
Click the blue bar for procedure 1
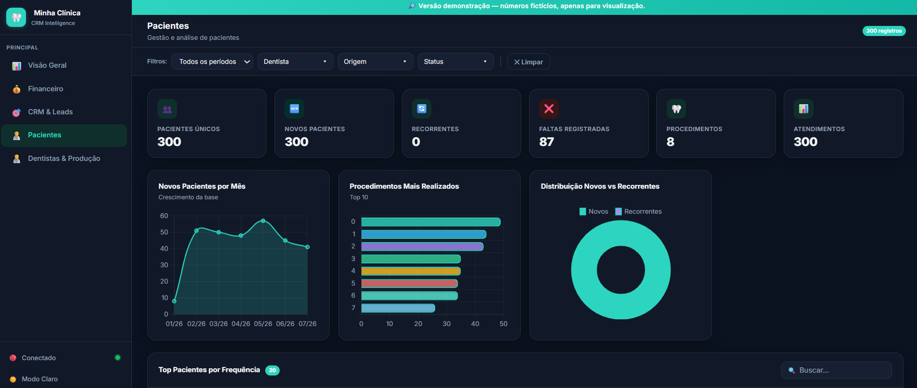pyautogui.click(x=424, y=234)
